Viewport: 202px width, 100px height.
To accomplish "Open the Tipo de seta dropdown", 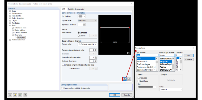I will point(87,44).
